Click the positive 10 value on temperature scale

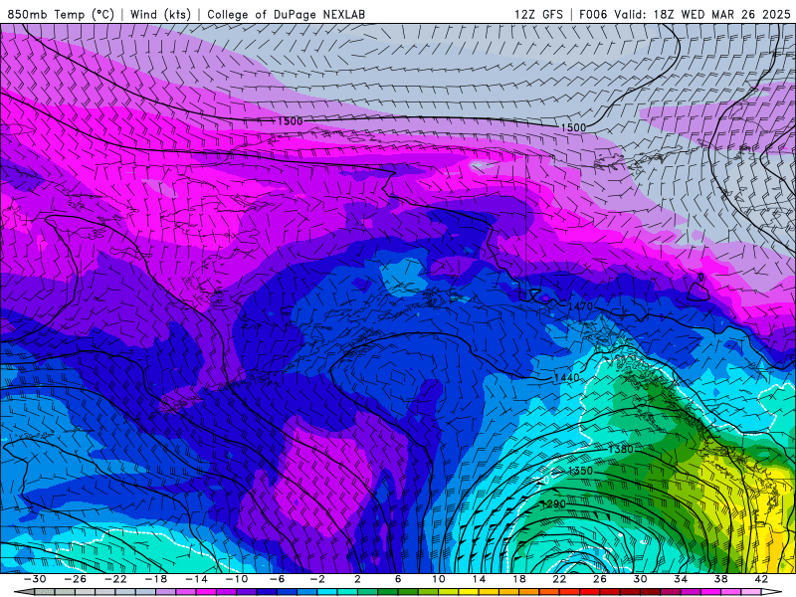click(x=438, y=579)
